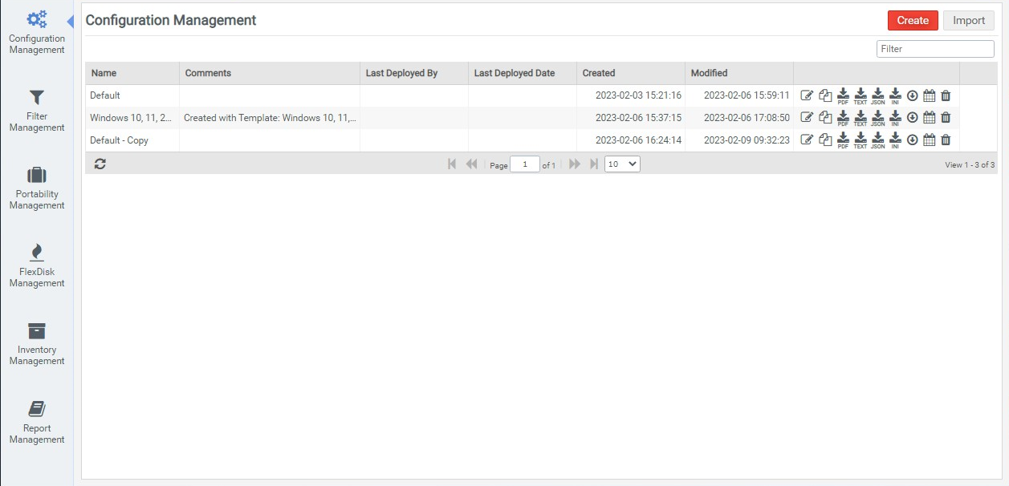Click the Filter search field
This screenshot has width=1009, height=486.
point(935,49)
